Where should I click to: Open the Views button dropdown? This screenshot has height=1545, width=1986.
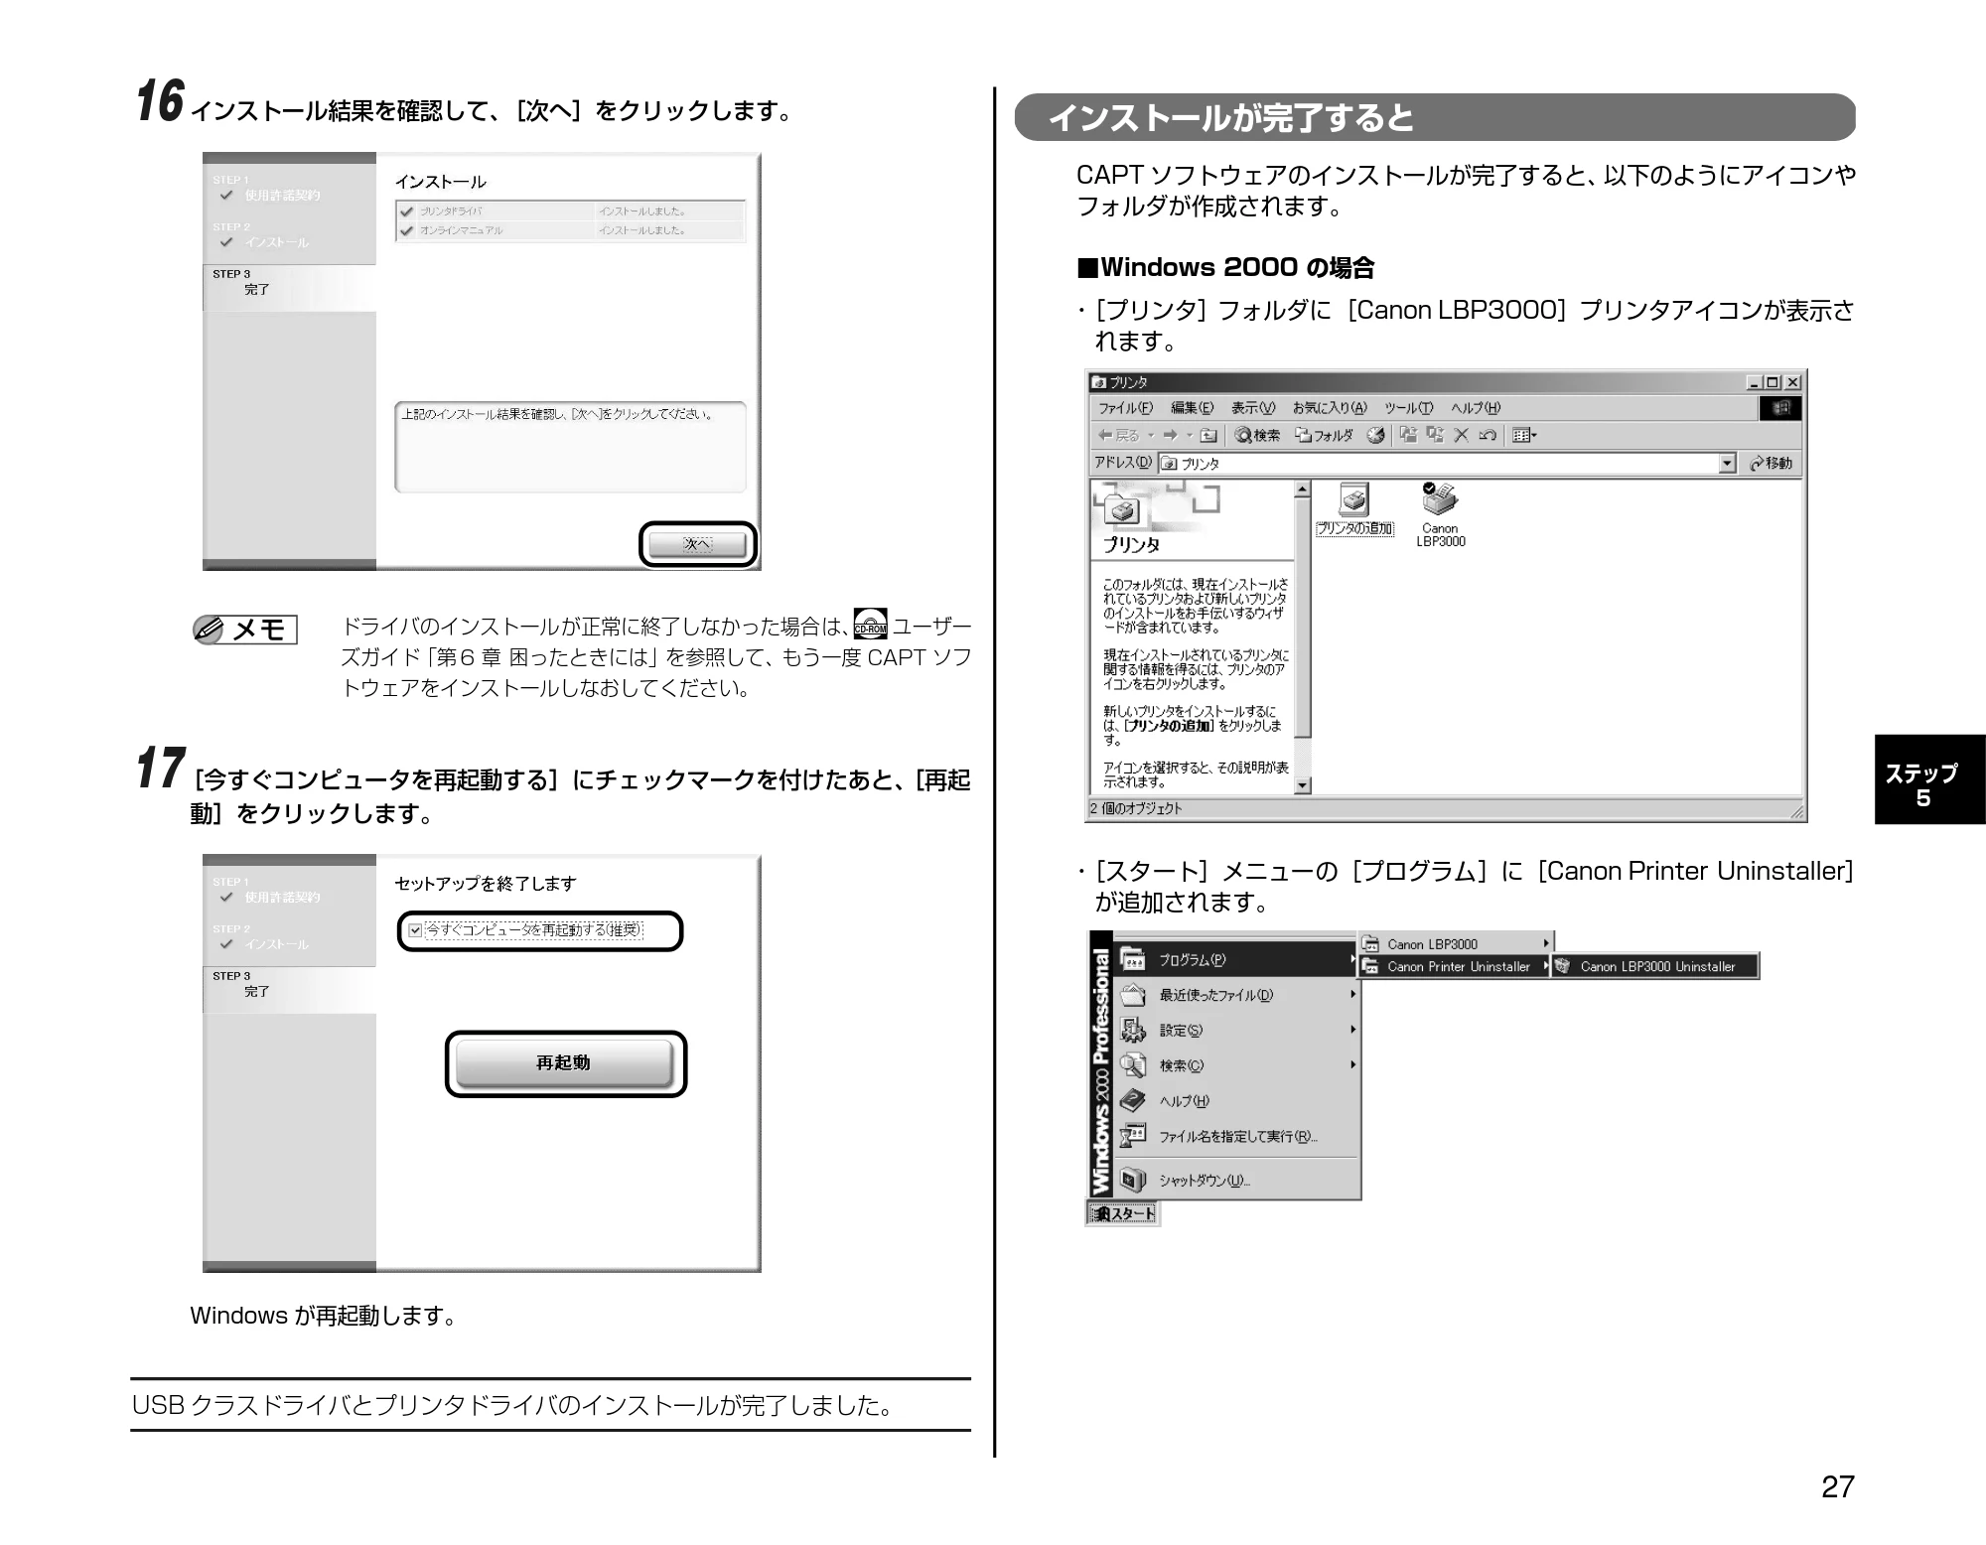click(1534, 435)
